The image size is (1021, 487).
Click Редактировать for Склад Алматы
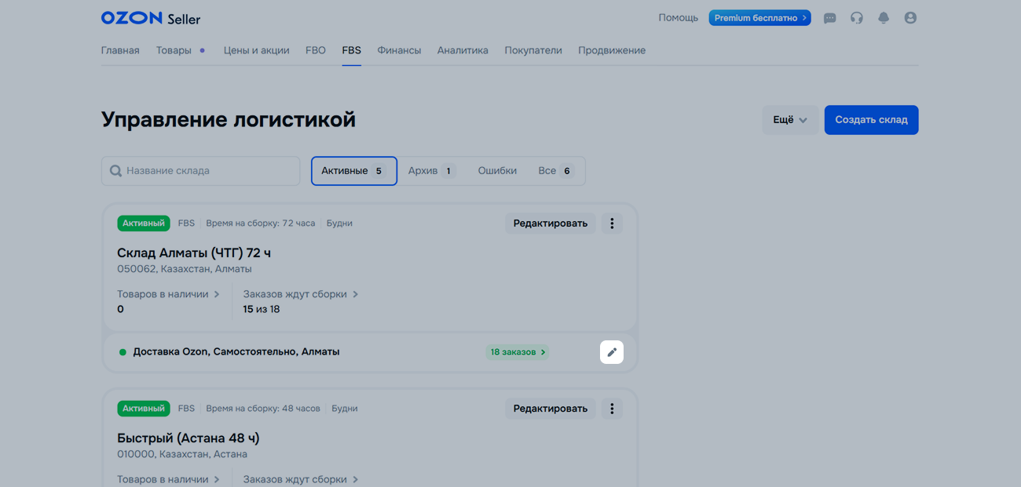pos(550,224)
